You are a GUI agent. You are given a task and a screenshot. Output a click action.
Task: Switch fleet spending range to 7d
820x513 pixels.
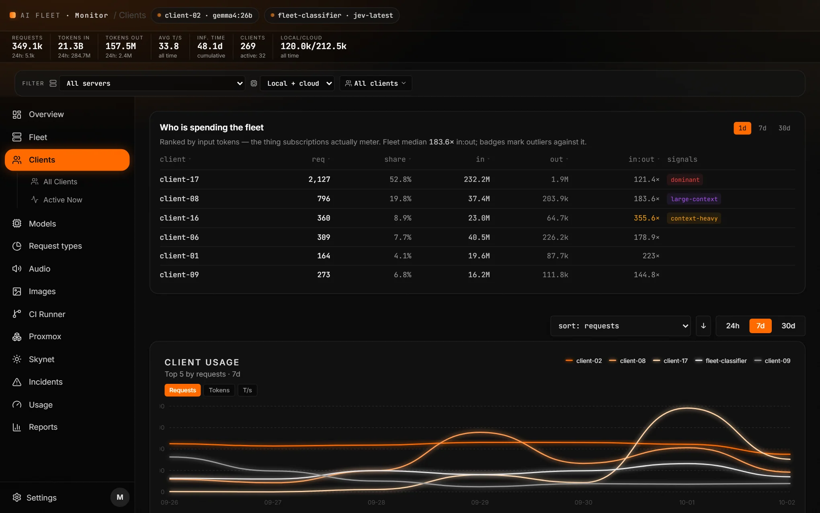coord(762,128)
